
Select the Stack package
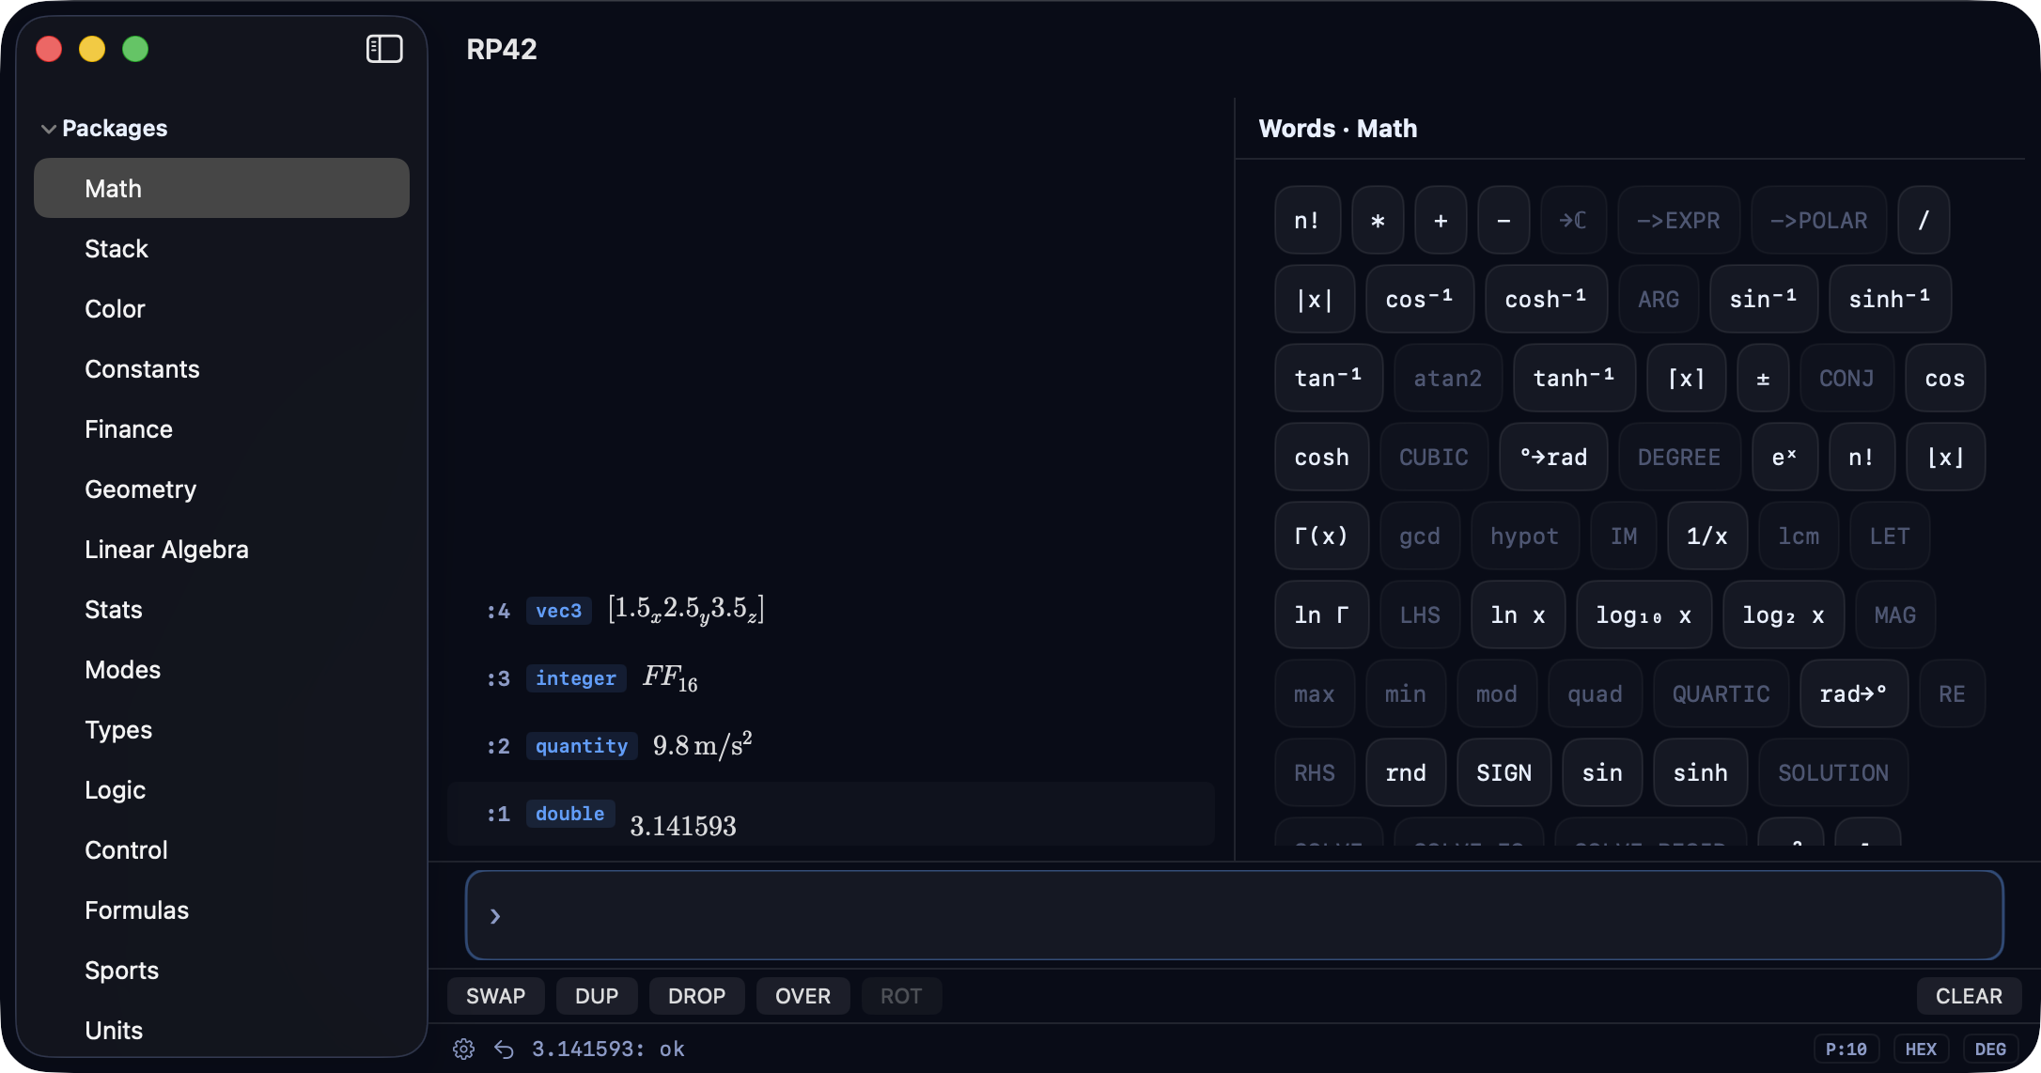[222, 248]
